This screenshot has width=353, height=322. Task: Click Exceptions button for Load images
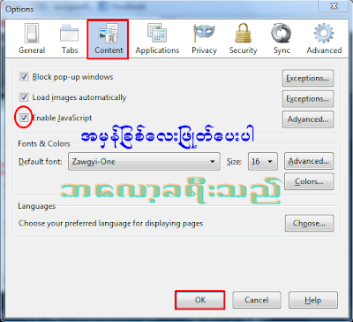click(x=308, y=99)
